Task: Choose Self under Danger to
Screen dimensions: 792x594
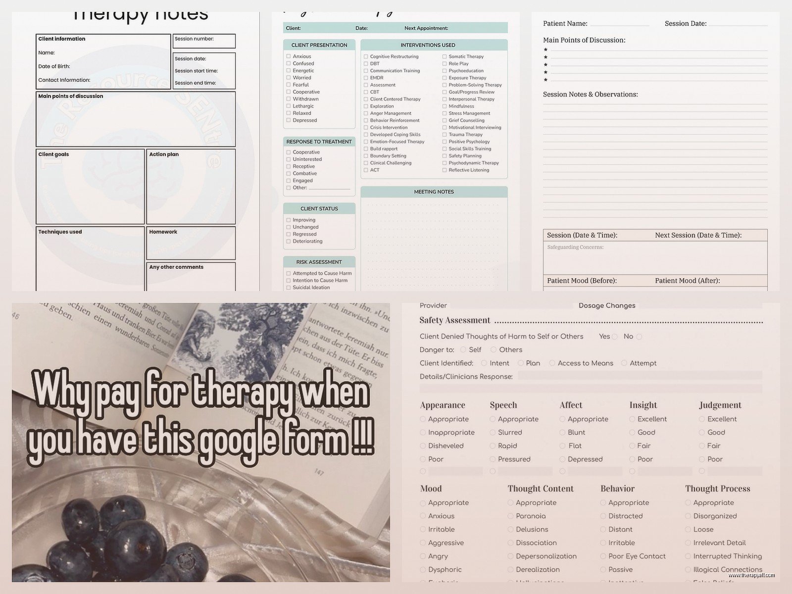Action: 463,349
